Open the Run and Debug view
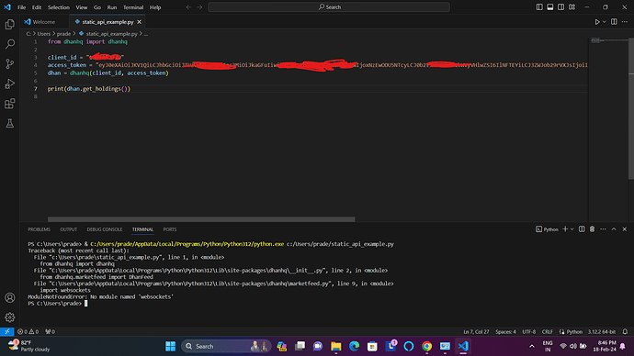 [10, 83]
